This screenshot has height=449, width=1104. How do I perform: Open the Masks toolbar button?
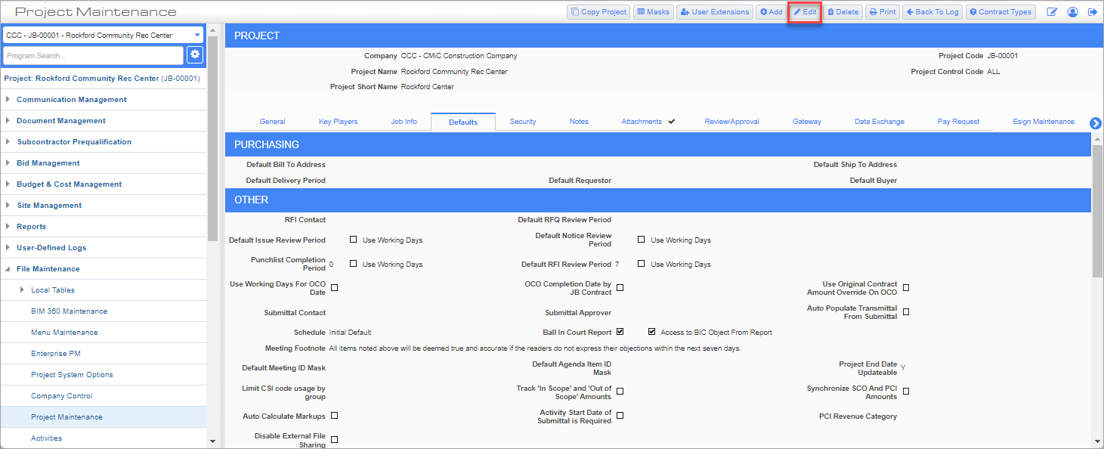(x=653, y=12)
